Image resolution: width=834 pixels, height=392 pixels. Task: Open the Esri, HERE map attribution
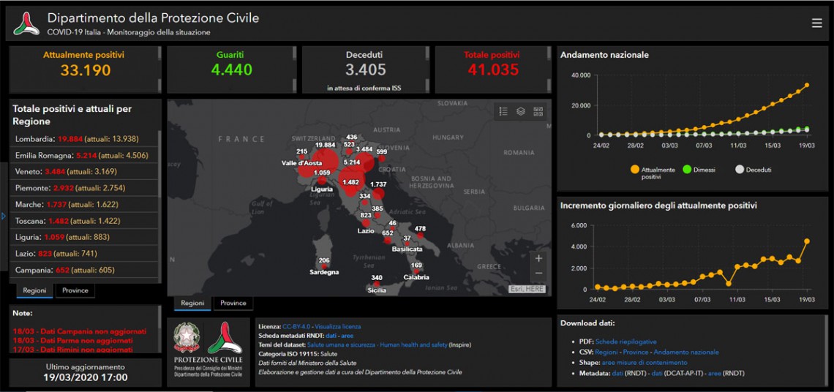[x=527, y=290]
